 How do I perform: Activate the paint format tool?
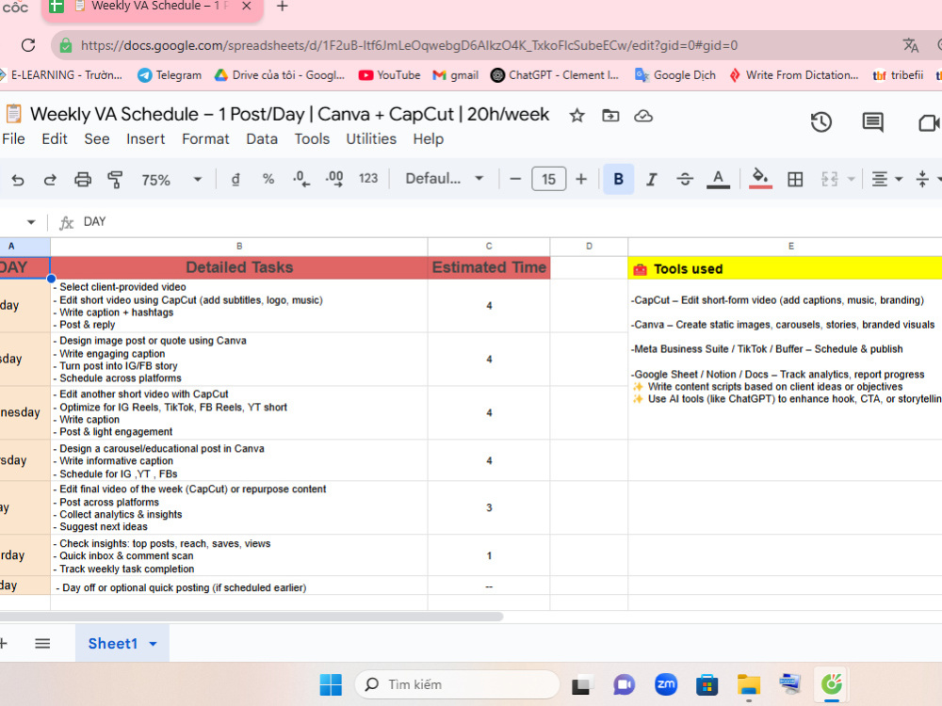click(x=115, y=180)
